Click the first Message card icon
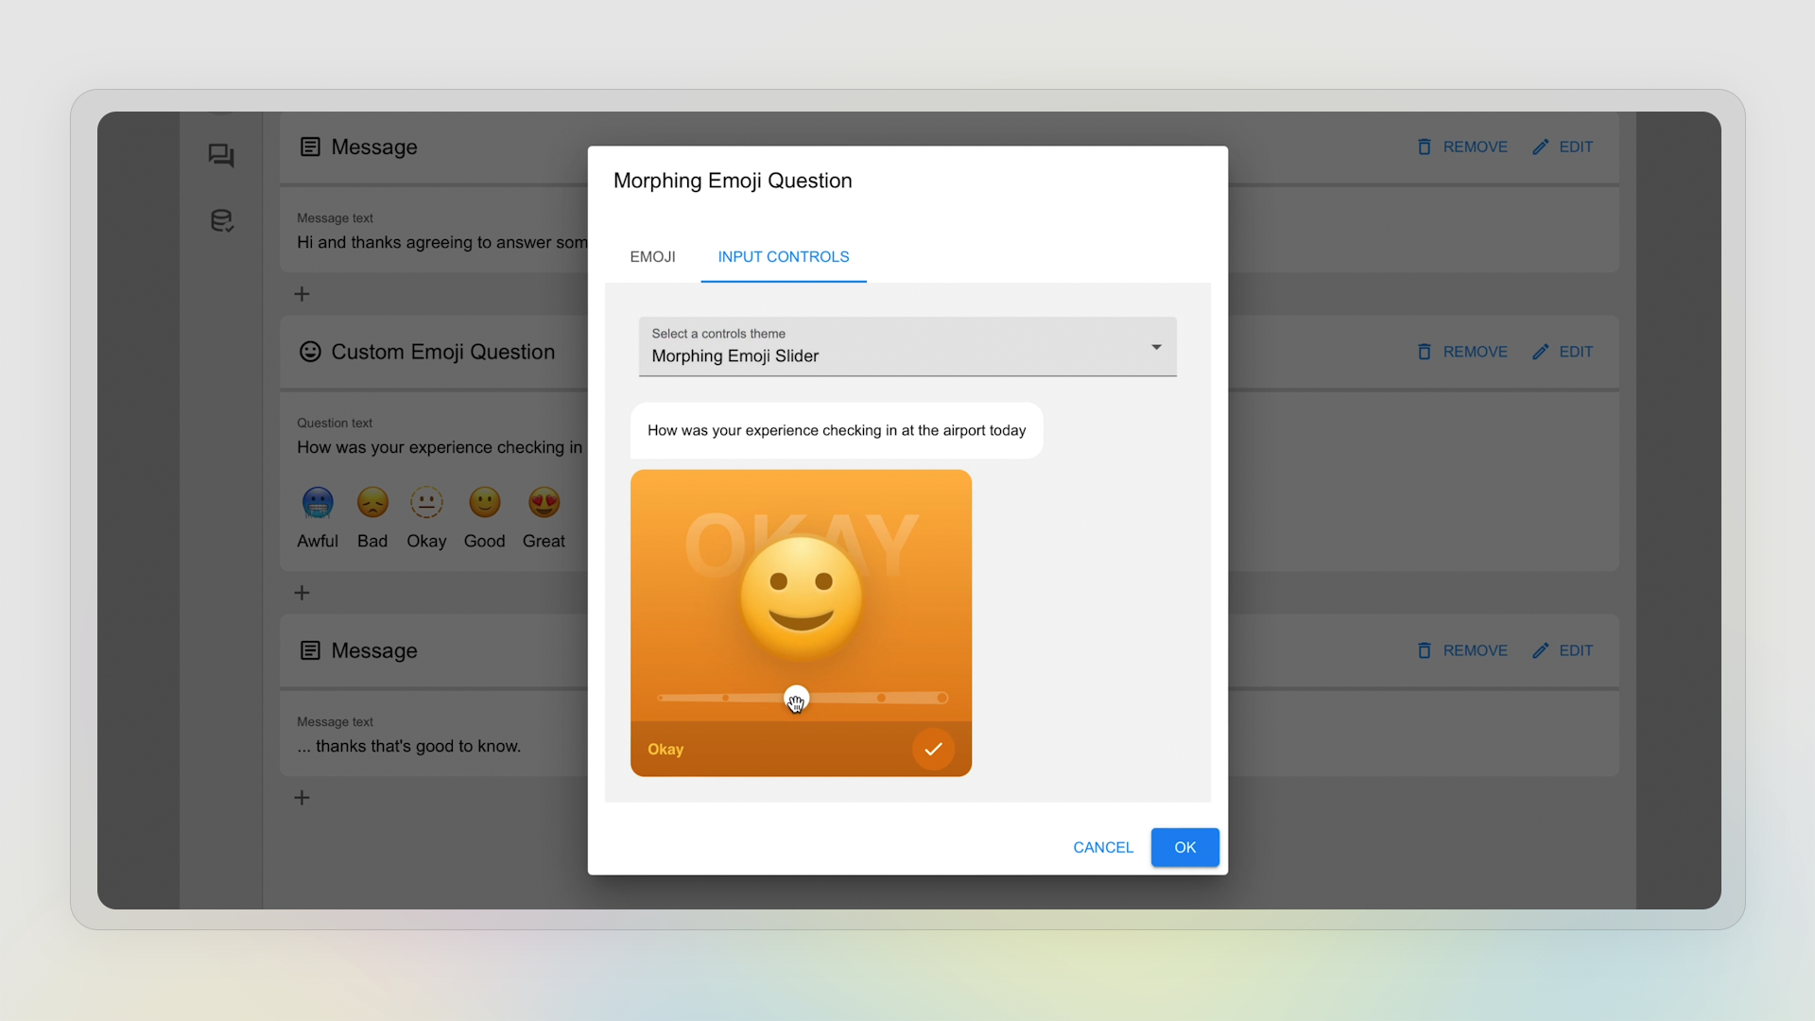 point(310,147)
